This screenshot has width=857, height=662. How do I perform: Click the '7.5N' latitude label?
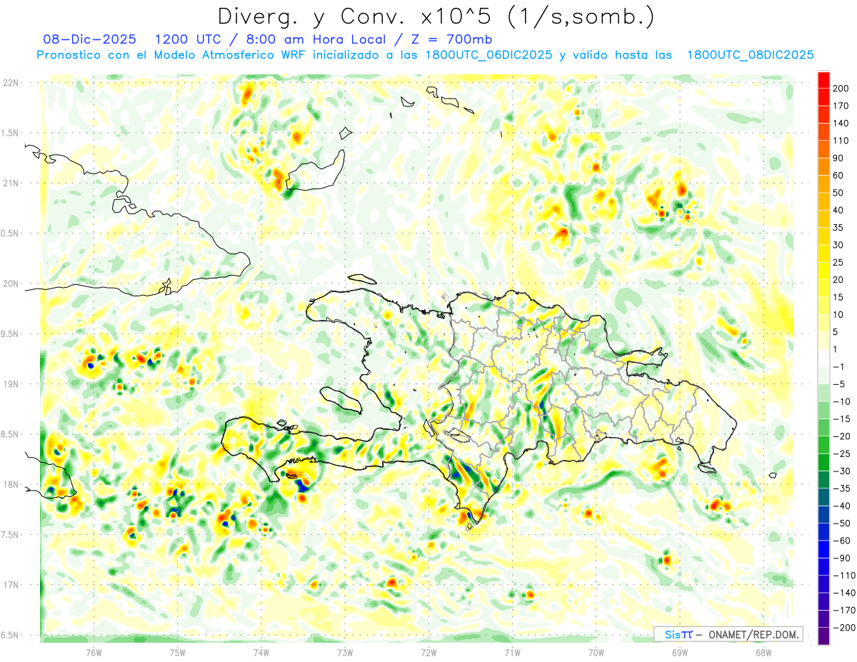coord(11,534)
